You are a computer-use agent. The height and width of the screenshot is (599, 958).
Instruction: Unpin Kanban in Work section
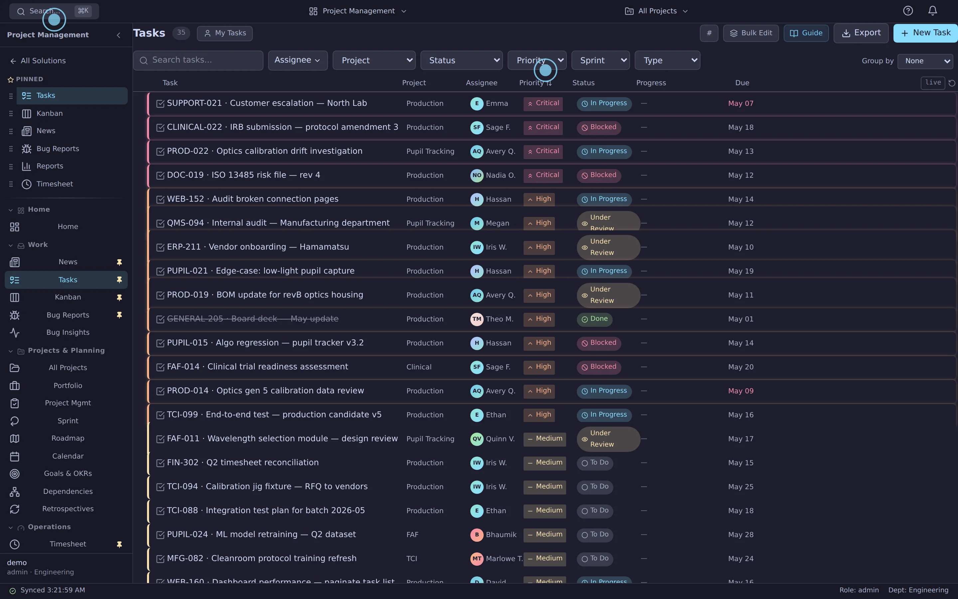click(x=119, y=298)
